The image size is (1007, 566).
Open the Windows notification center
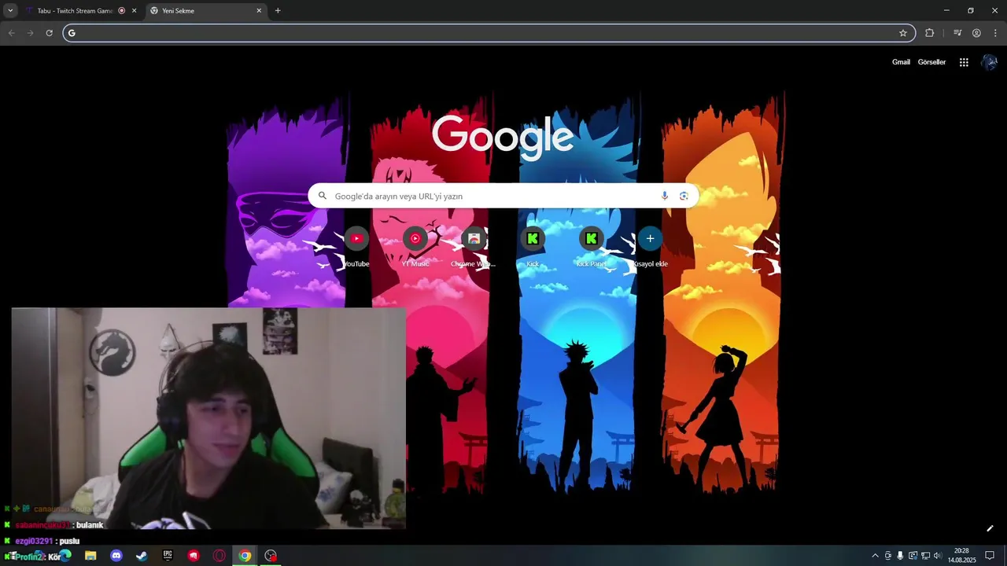[990, 556]
